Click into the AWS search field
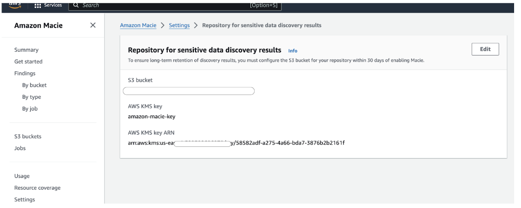 point(175,5)
